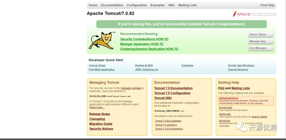286x140 pixels.
Task: Click the Server Status button
Action: click(x=261, y=35)
